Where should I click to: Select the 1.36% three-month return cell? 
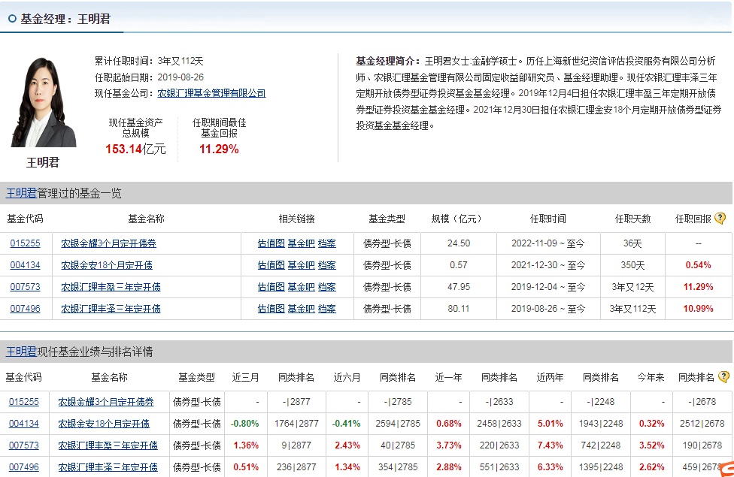coord(246,445)
